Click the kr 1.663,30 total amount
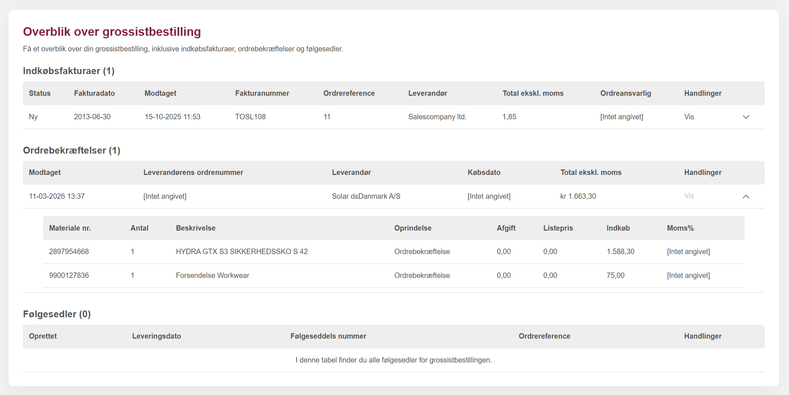This screenshot has height=395, width=789. [578, 196]
